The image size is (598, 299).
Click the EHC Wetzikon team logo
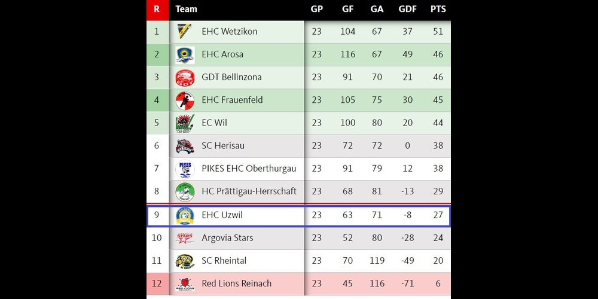(x=184, y=31)
